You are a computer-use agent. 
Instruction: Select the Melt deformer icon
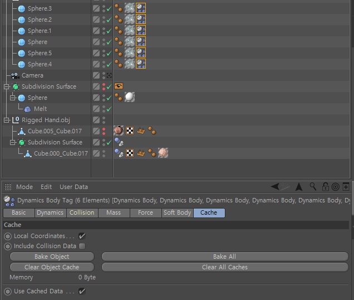coord(27,109)
